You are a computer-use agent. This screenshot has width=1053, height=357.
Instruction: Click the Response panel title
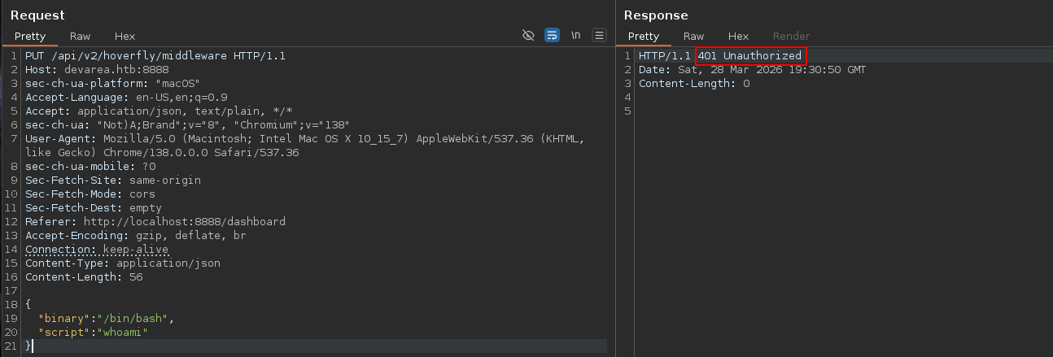pos(656,15)
